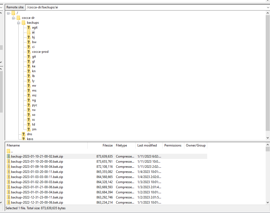Click the dns folder unknown icon
The width and height of the screenshot is (270, 213).
[23, 134]
